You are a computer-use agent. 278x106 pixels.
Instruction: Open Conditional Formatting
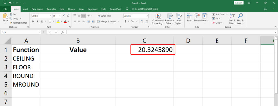pos(158,19)
